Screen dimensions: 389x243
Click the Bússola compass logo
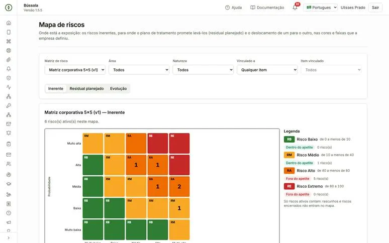point(9,8)
